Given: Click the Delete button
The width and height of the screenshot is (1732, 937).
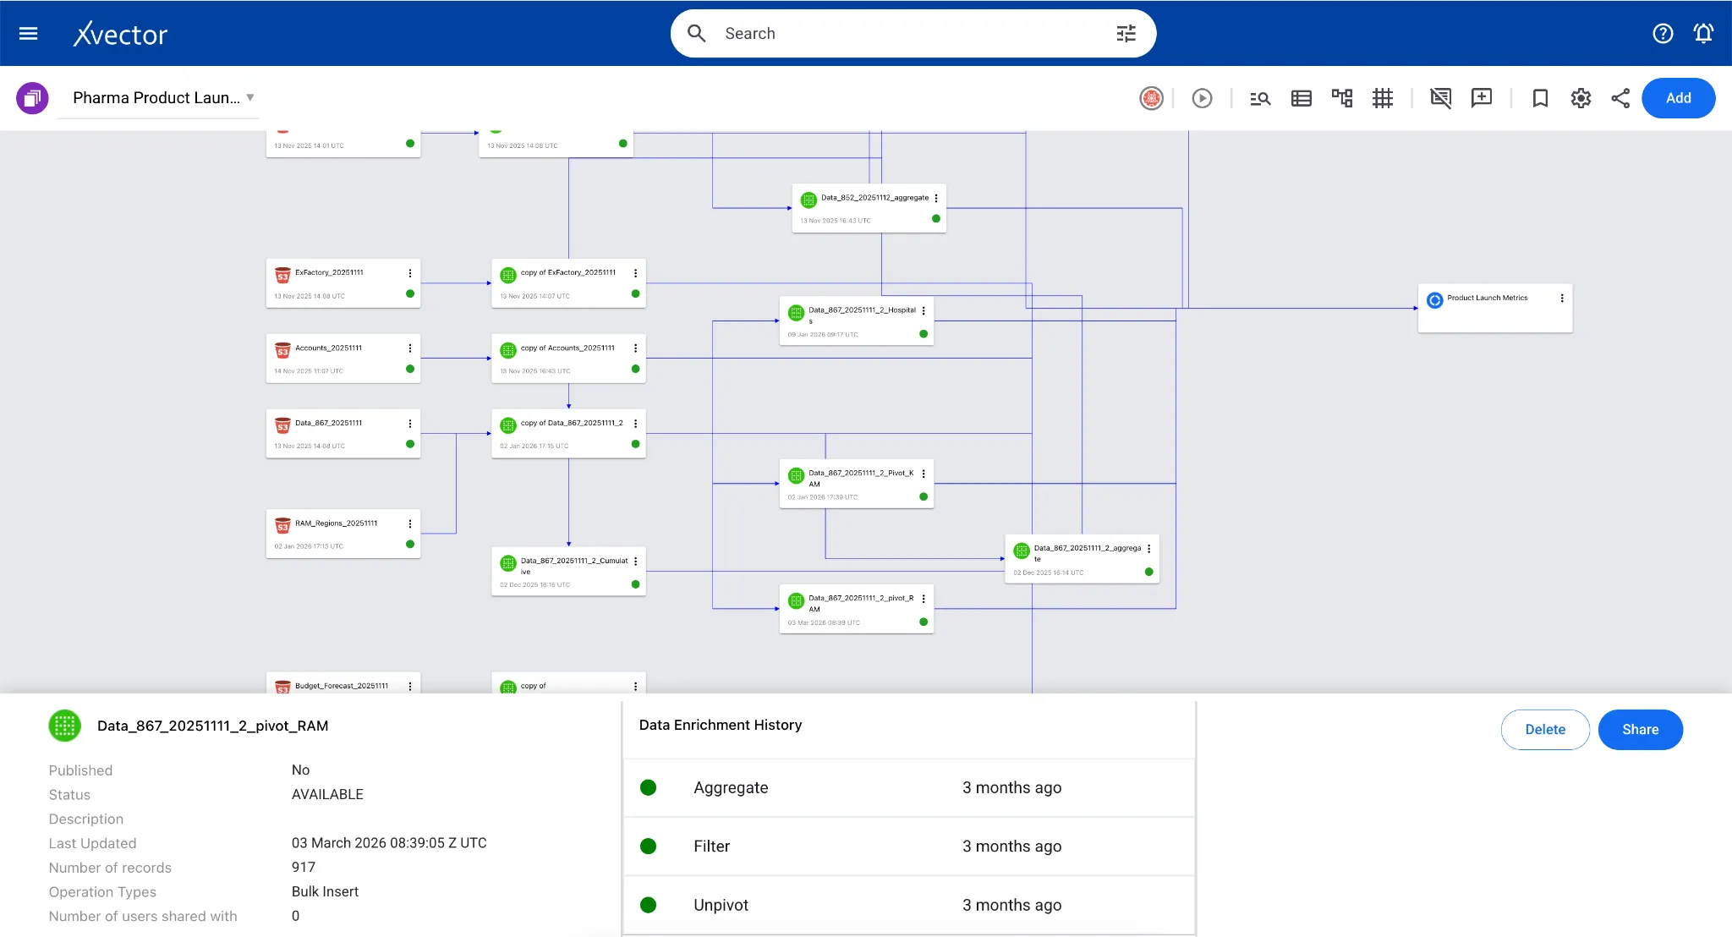Looking at the screenshot, I should pos(1545,730).
